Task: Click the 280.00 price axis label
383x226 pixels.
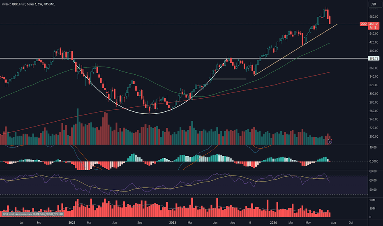Action: tap(374, 102)
